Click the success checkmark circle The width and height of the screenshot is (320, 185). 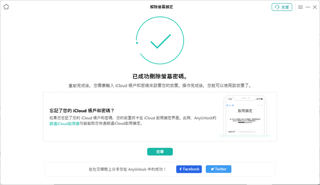tap(160, 40)
